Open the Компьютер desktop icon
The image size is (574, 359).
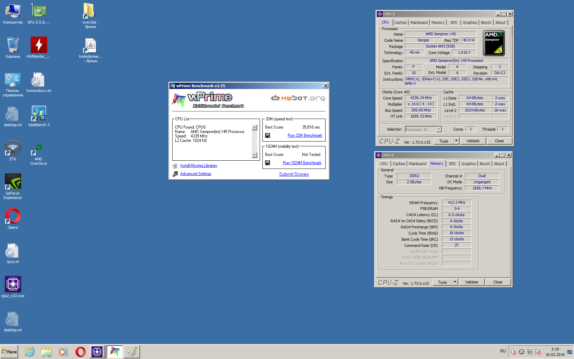click(x=13, y=14)
